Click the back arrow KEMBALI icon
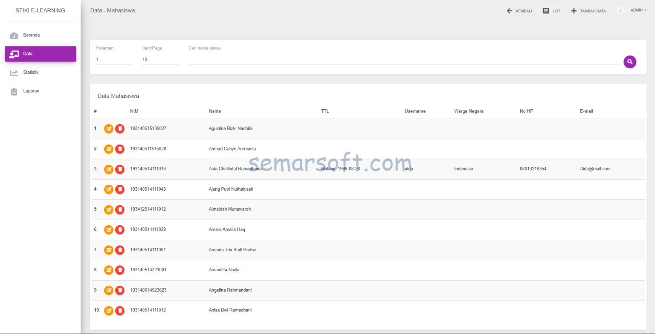Viewport: 655px width, 334px height. 509,10
